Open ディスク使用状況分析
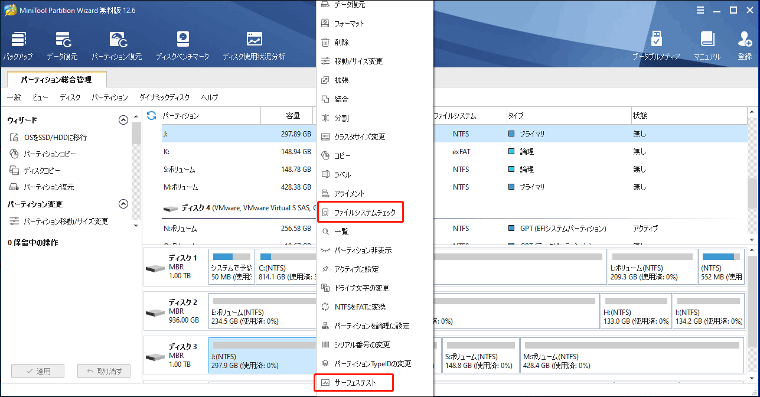 (254, 44)
